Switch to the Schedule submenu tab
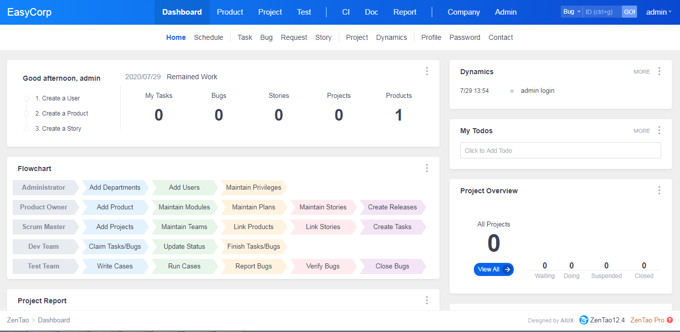The height and width of the screenshot is (332, 680). pyautogui.click(x=209, y=37)
